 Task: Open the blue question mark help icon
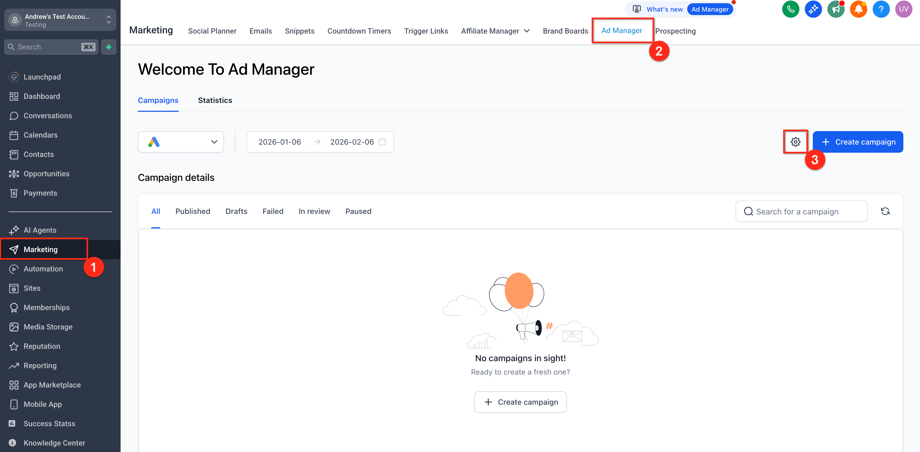point(881,9)
